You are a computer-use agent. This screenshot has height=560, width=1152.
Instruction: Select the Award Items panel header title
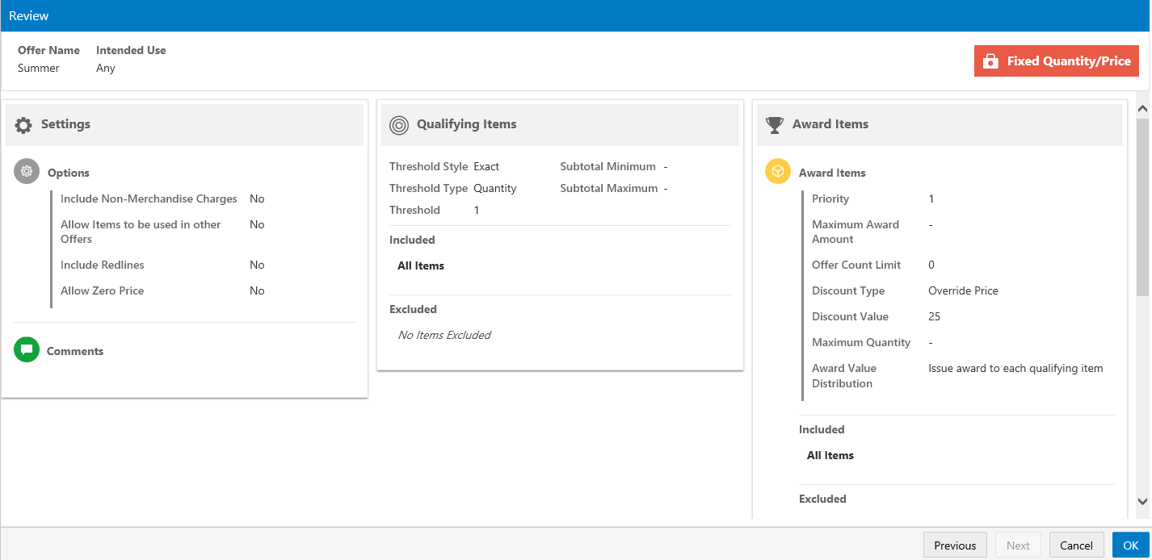coord(830,124)
